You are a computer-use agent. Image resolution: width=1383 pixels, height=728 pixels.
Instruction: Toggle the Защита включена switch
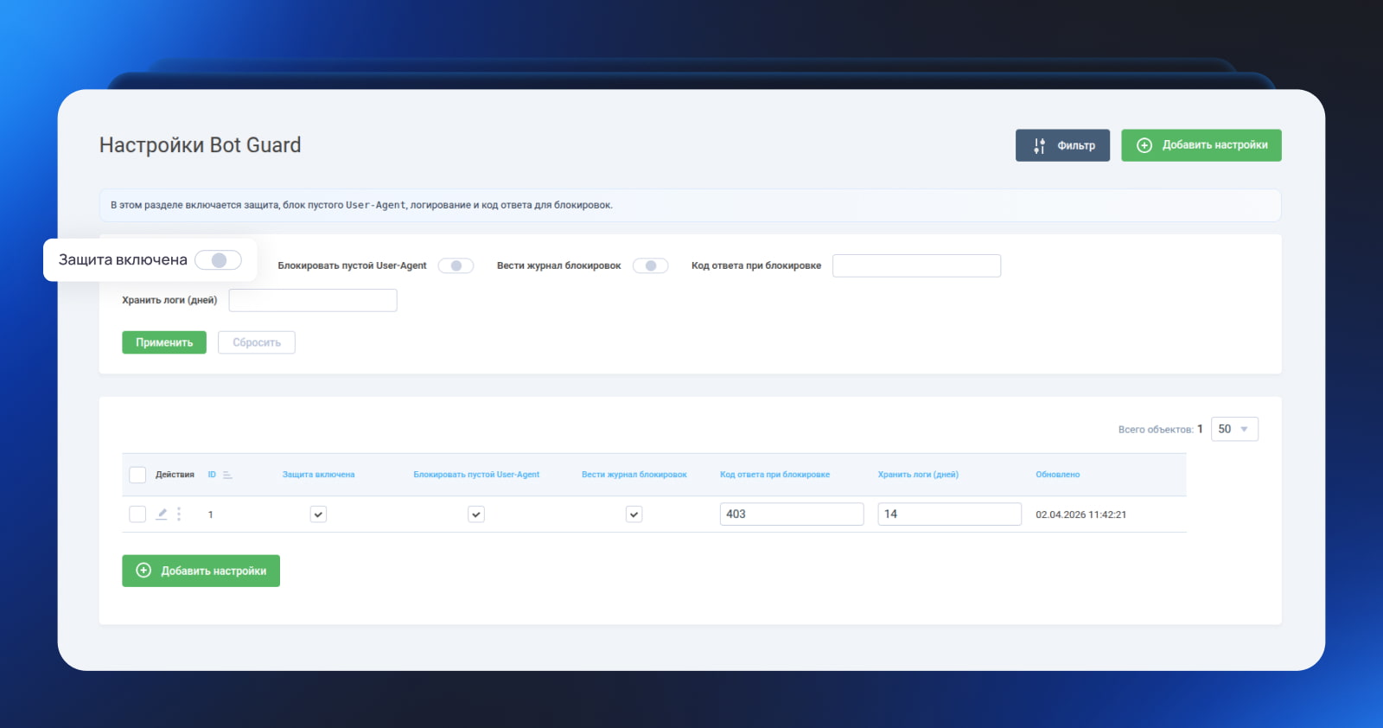tap(218, 260)
